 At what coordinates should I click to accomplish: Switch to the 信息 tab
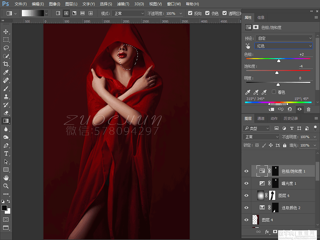(261, 17)
